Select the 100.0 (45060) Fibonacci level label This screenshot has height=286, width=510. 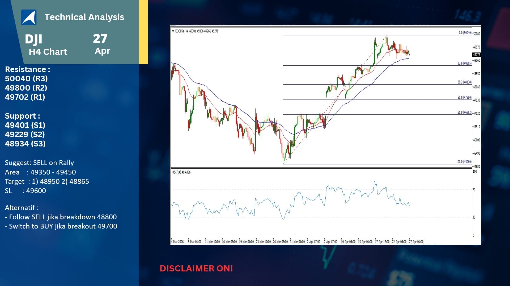click(464, 162)
